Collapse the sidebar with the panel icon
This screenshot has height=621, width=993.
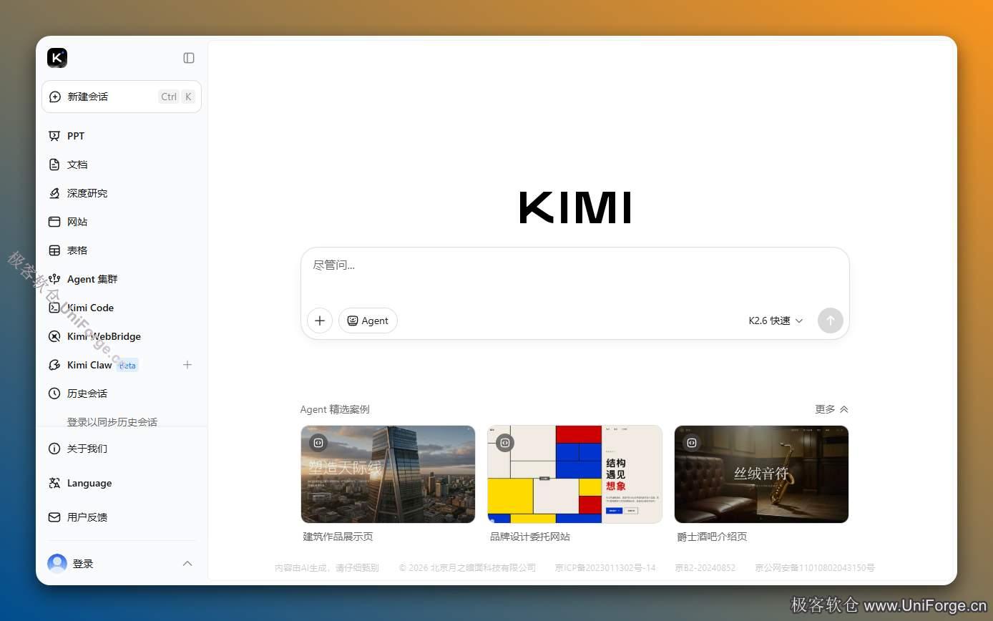point(189,58)
